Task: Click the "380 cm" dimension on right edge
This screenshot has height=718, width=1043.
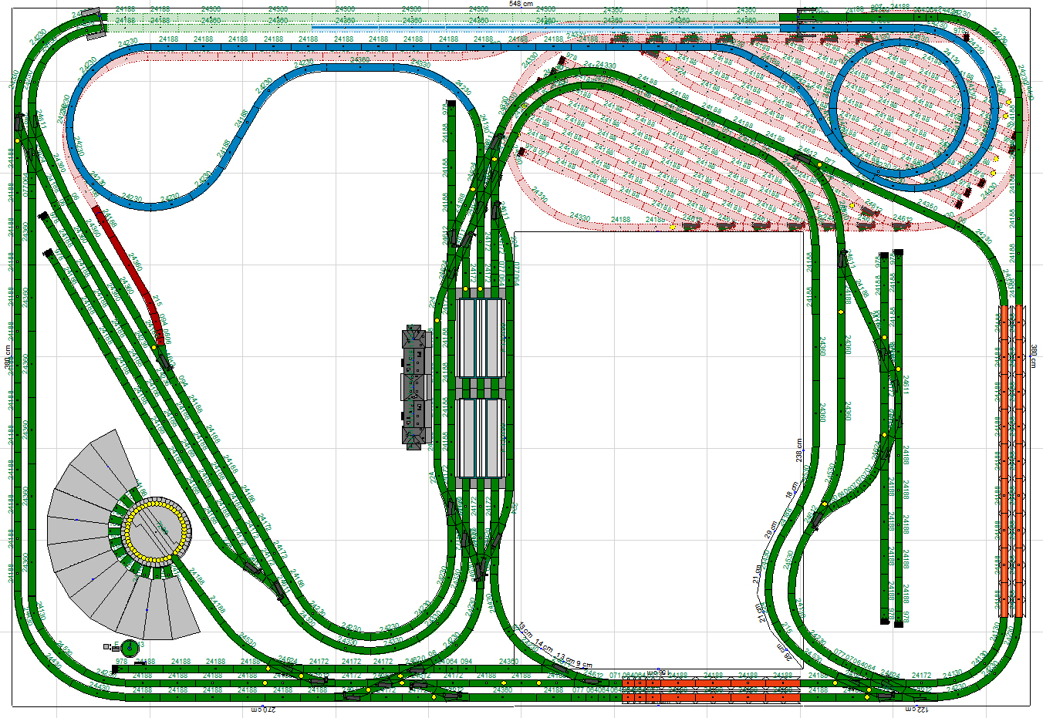Action: [x=1034, y=357]
